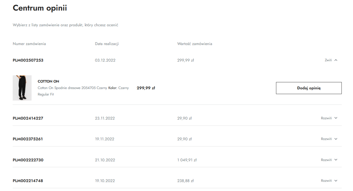Click the chevron icon in the 238,88 zł order row
Image resolution: width=353 pixels, height=191 pixels.
click(336, 181)
